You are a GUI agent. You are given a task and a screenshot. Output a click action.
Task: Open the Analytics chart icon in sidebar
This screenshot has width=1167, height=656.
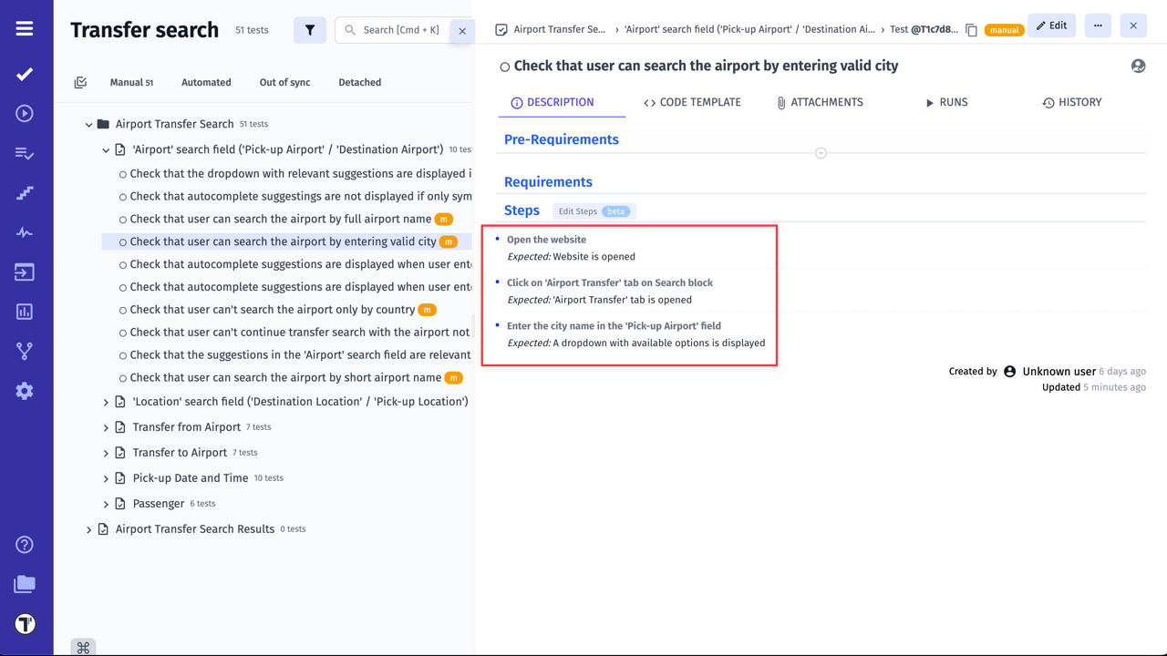point(25,312)
